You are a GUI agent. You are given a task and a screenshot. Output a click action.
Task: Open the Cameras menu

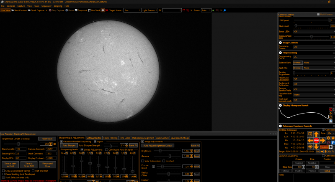click(11, 6)
